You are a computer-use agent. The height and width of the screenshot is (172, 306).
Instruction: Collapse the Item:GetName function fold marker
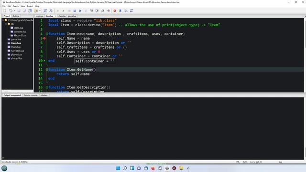coord(47,70)
